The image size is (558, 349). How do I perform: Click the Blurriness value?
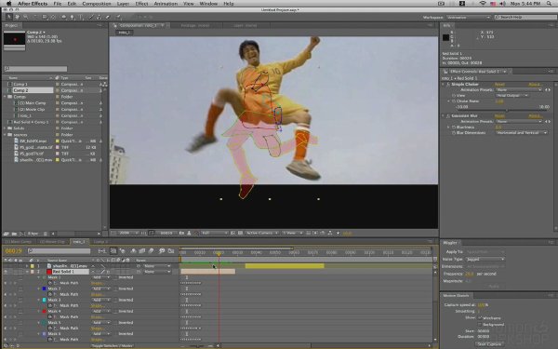(x=498, y=128)
